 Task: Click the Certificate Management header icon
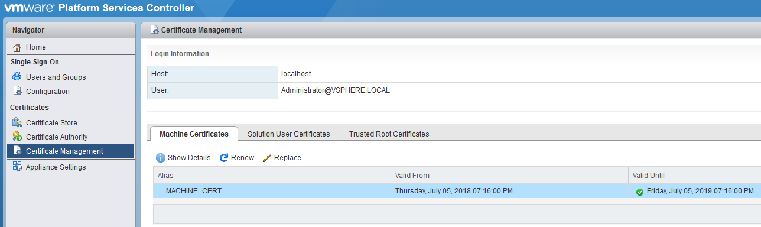click(155, 30)
